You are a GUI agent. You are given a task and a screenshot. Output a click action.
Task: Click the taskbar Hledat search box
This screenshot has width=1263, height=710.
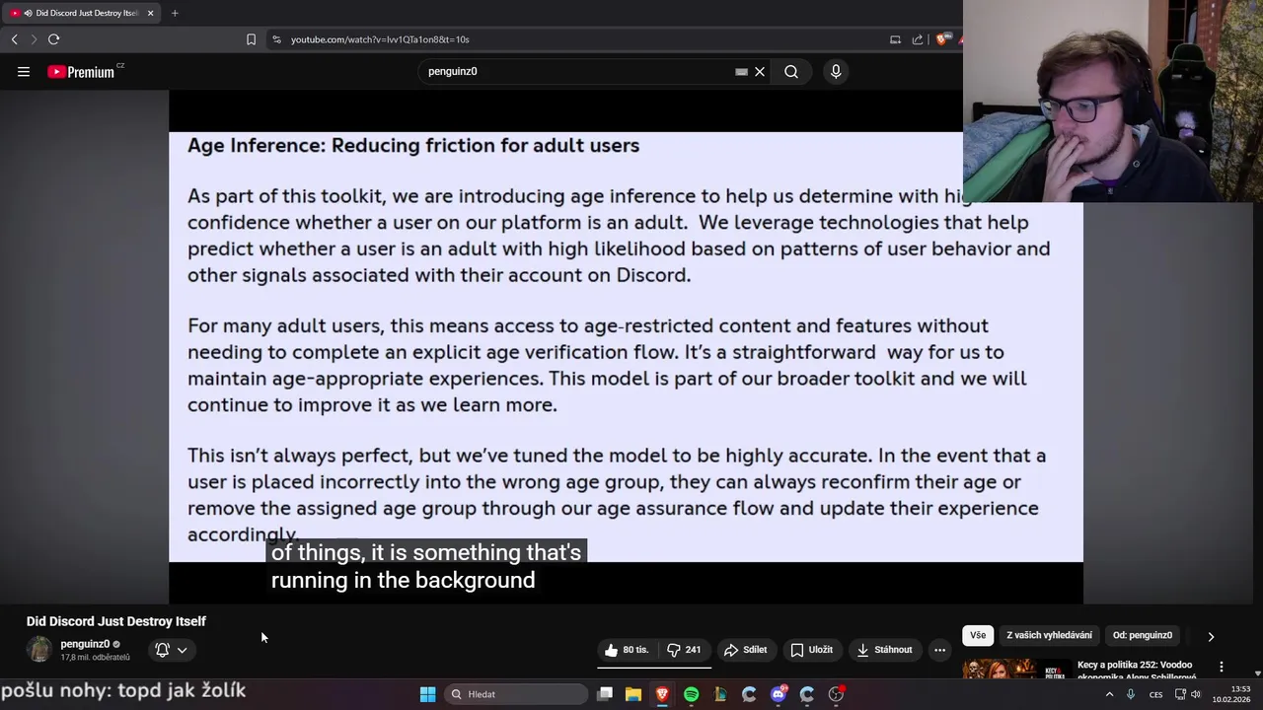516,694
